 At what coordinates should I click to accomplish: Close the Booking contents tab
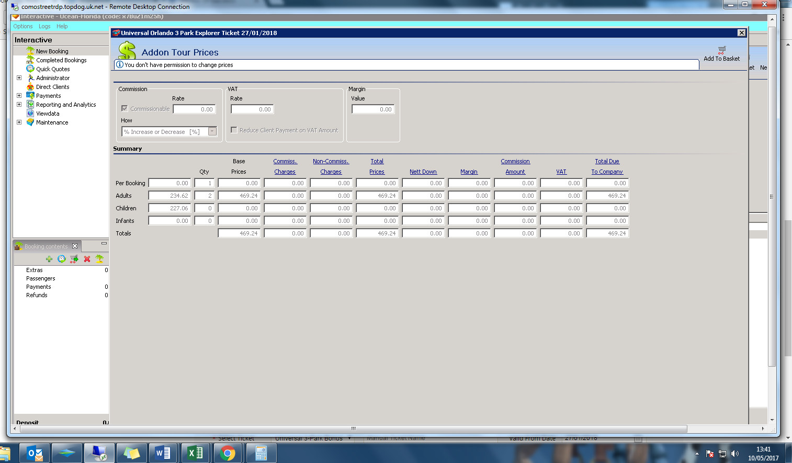pyautogui.click(x=75, y=246)
